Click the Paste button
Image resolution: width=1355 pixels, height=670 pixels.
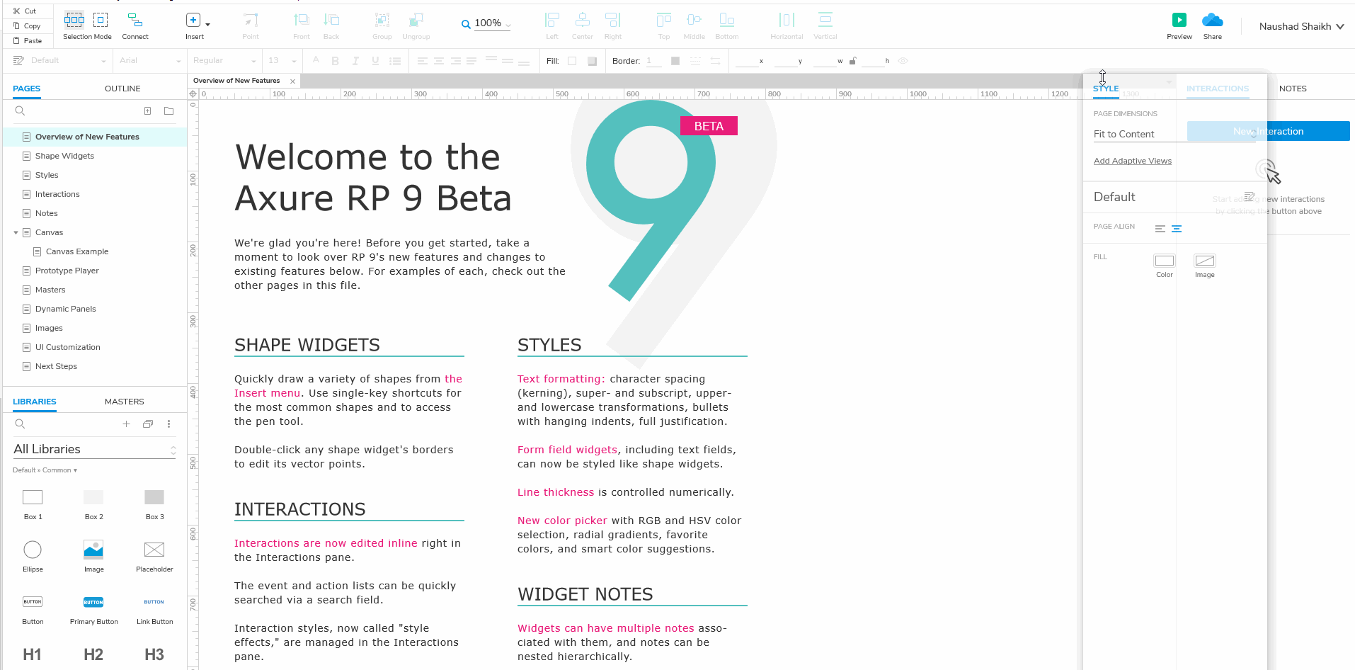click(28, 41)
